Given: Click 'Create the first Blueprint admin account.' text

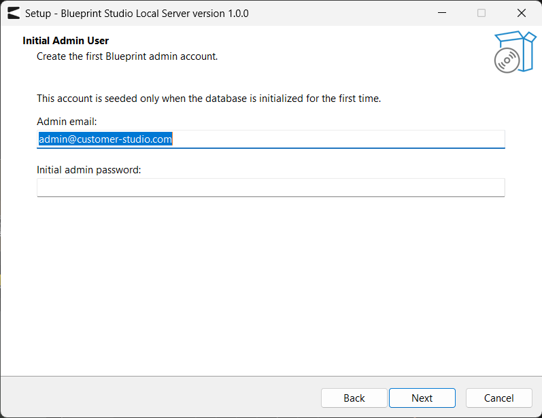Looking at the screenshot, I should click(x=127, y=56).
